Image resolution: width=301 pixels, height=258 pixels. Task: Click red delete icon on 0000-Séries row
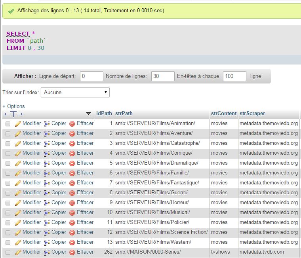coord(72,252)
